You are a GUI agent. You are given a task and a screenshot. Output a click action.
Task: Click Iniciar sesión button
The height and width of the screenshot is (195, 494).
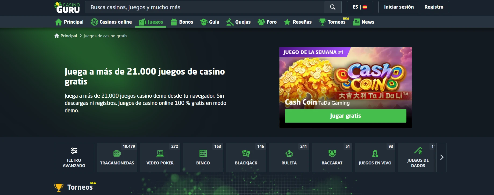399,7
